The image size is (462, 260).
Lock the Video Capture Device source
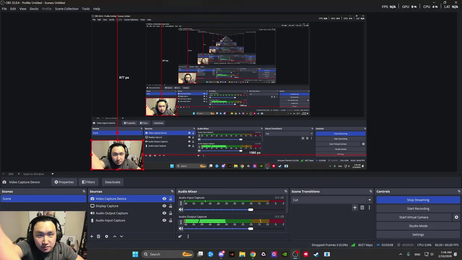coord(170,199)
